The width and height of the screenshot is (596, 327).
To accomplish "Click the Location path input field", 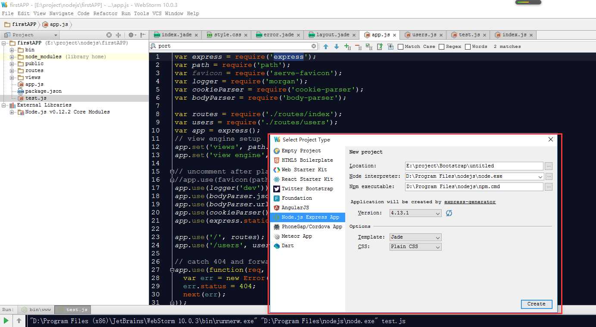I will pyautogui.click(x=474, y=166).
